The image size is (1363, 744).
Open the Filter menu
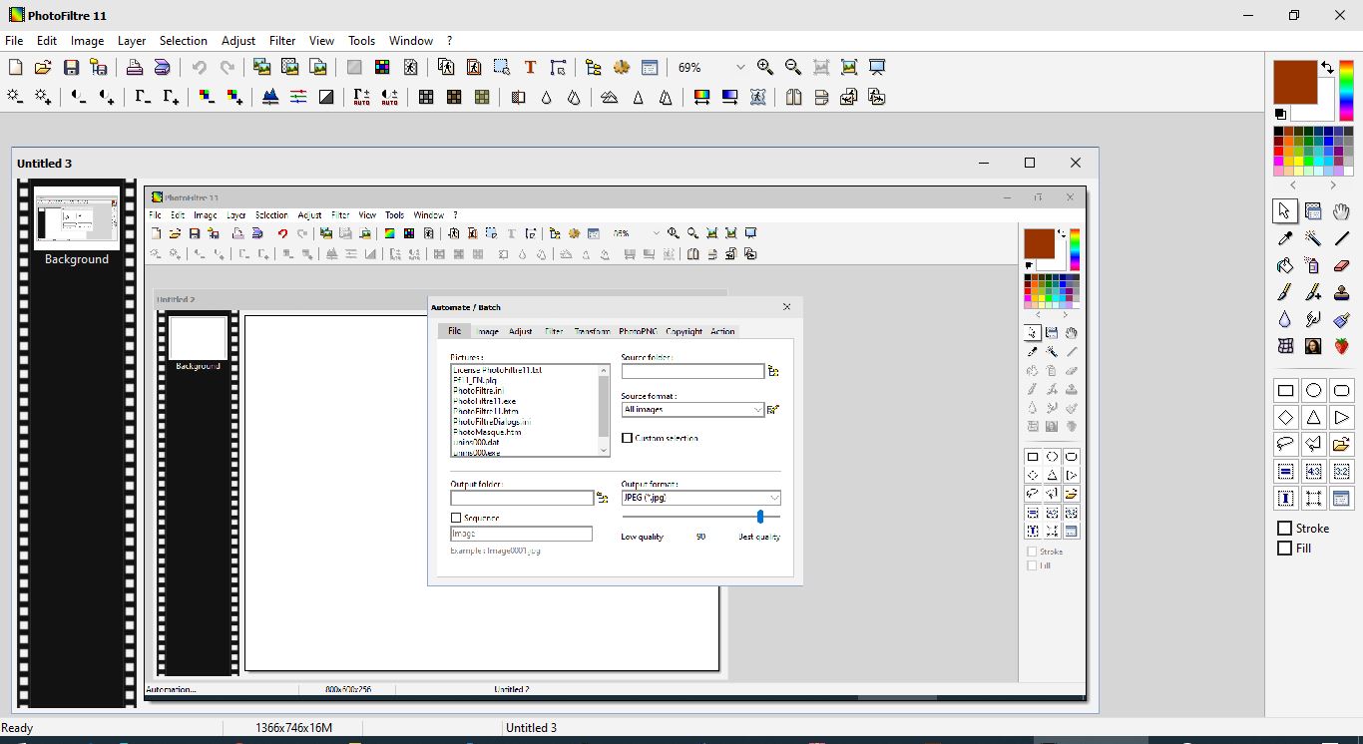[282, 41]
